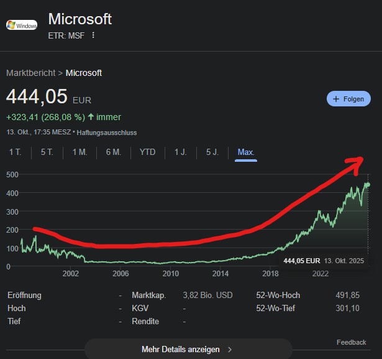Click the Microsoft title heading
382x359 pixels.
pyautogui.click(x=80, y=19)
